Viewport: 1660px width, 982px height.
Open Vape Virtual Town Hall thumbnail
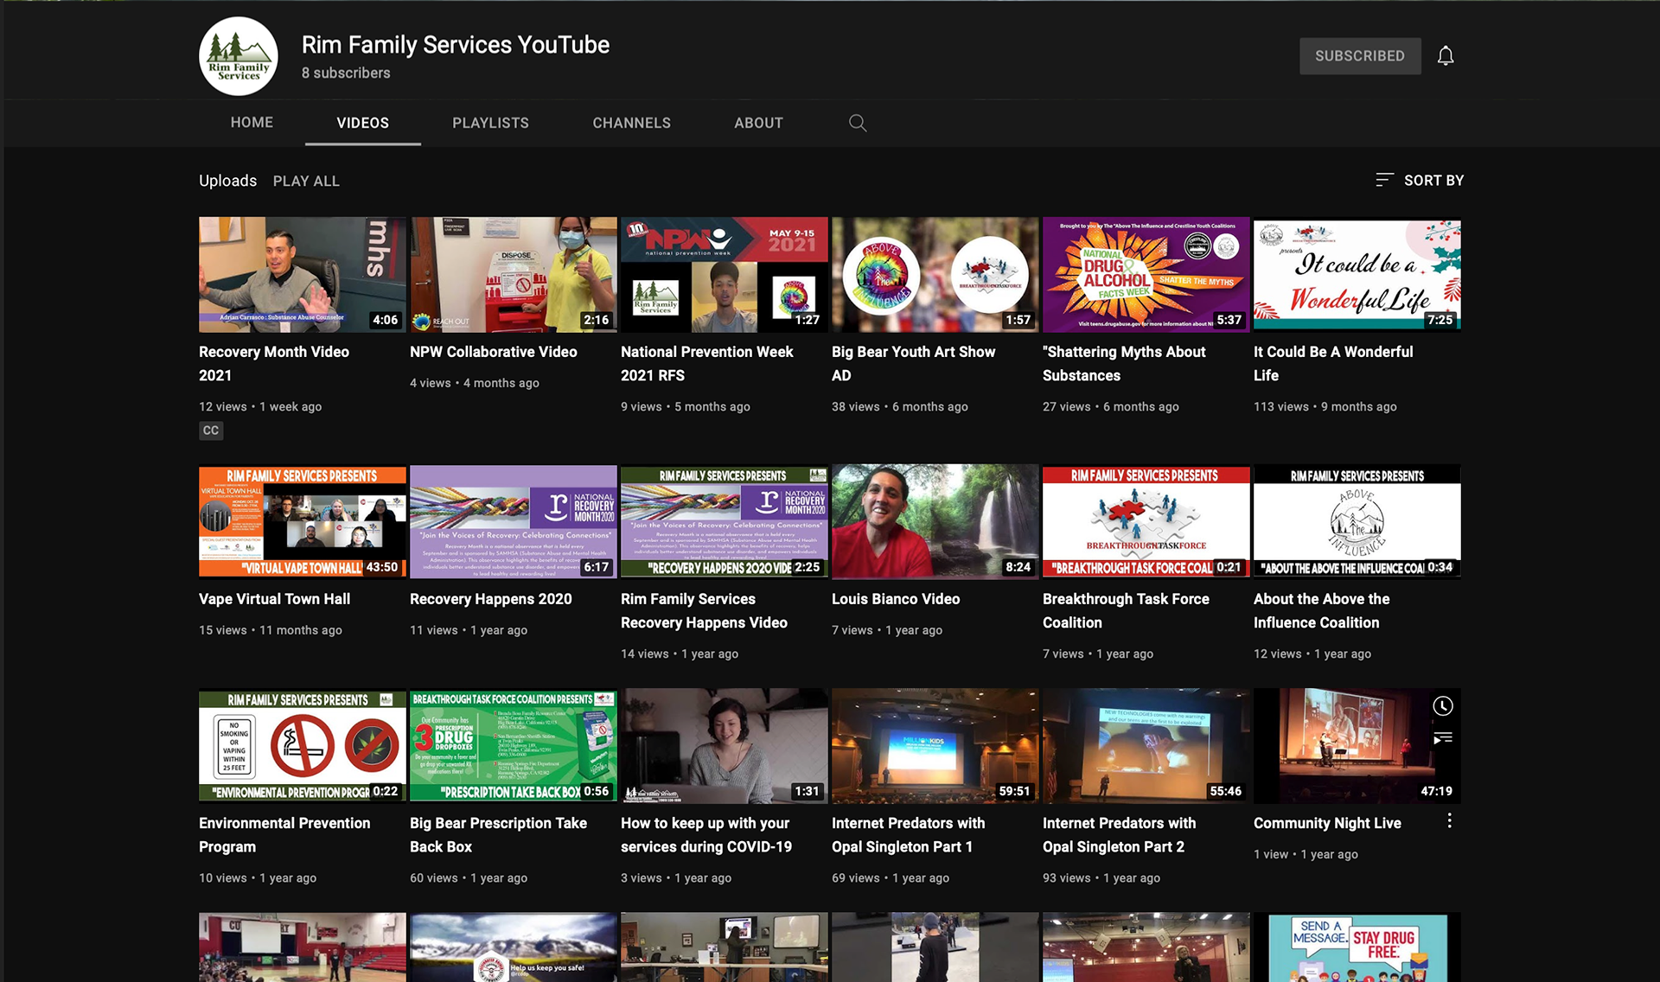(302, 522)
